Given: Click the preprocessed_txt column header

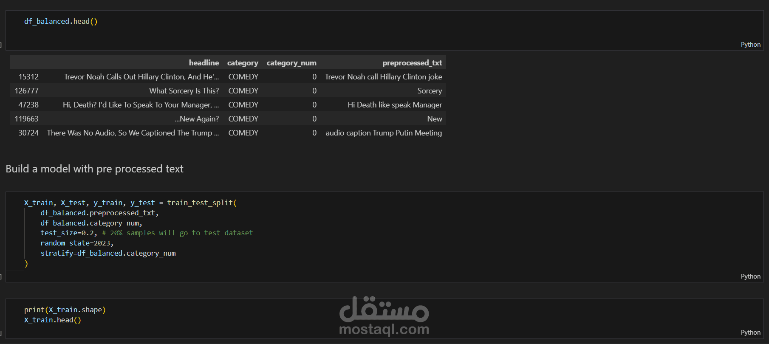Looking at the screenshot, I should 412,63.
